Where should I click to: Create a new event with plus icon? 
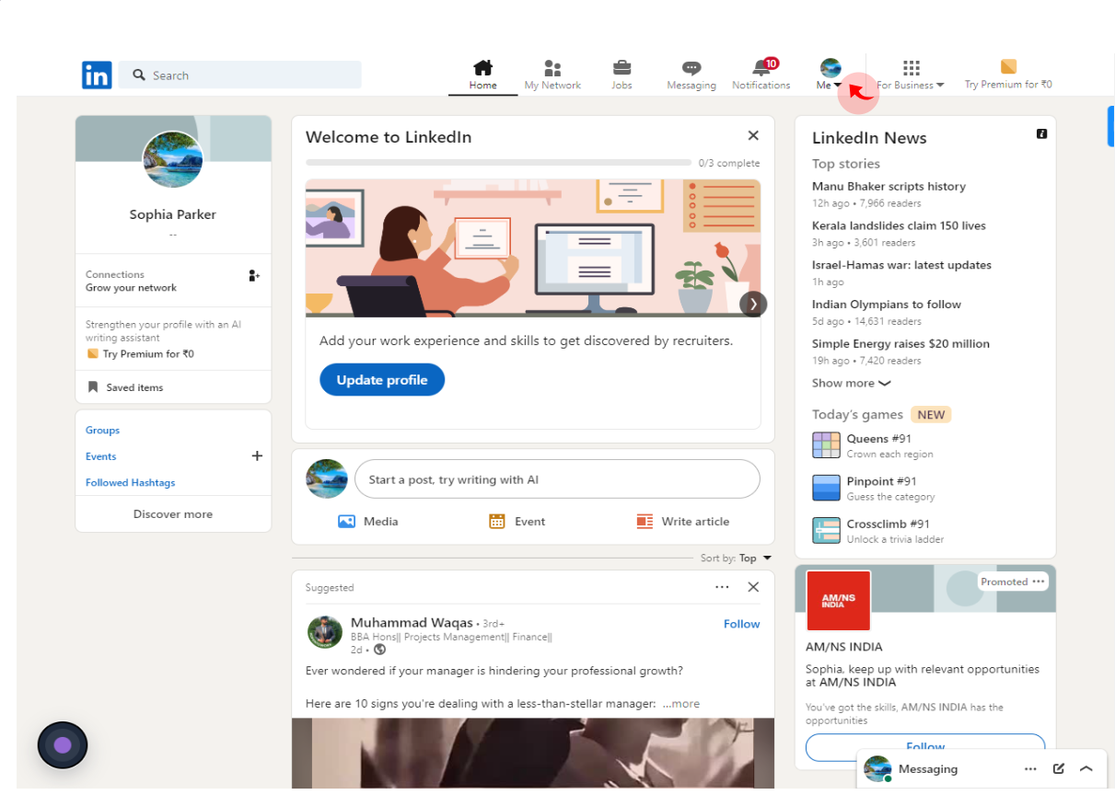coord(257,456)
